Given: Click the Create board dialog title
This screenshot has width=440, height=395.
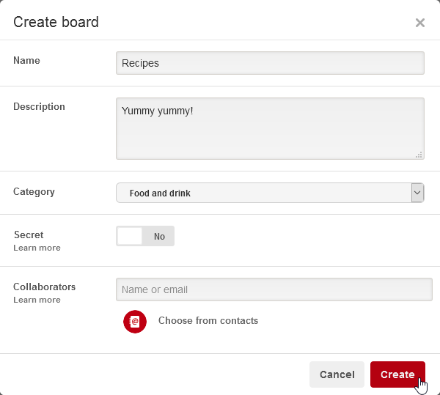Looking at the screenshot, I should [56, 22].
